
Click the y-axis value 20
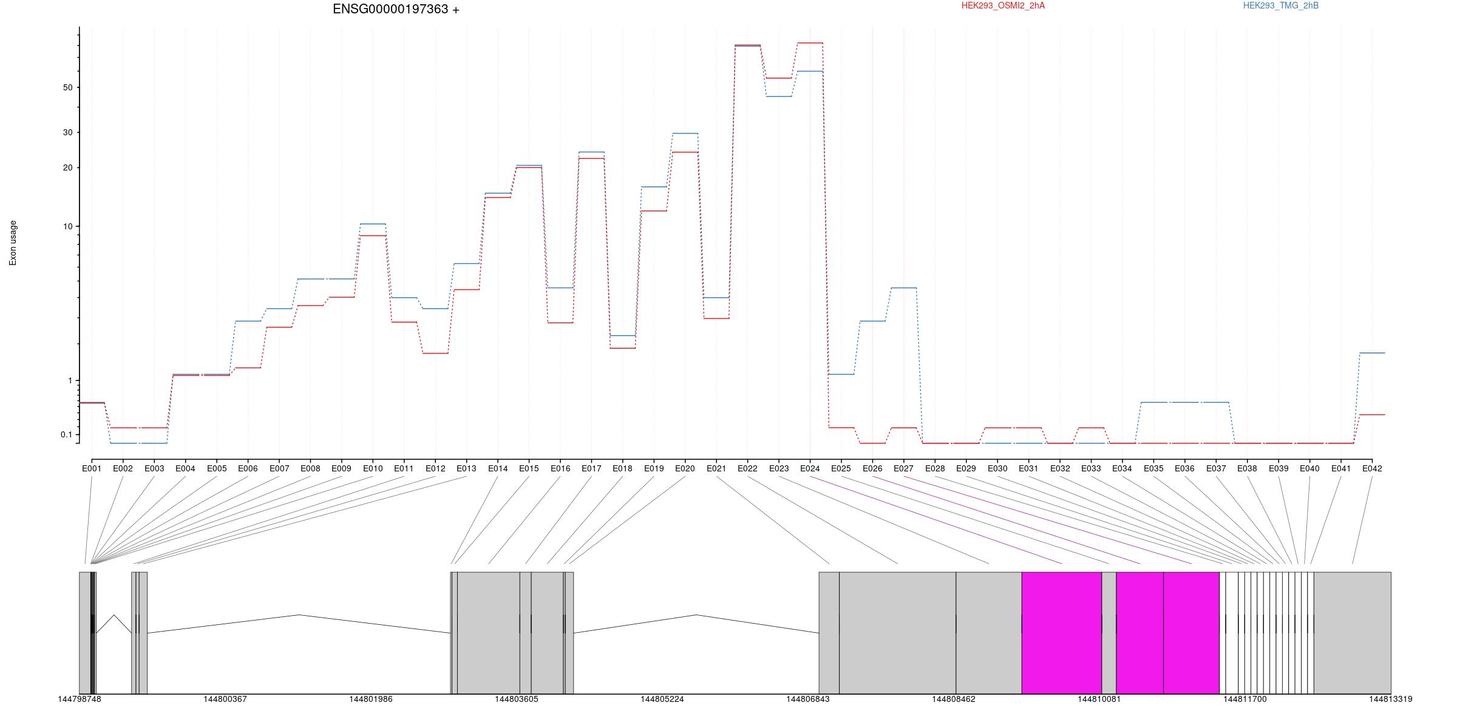(x=67, y=167)
